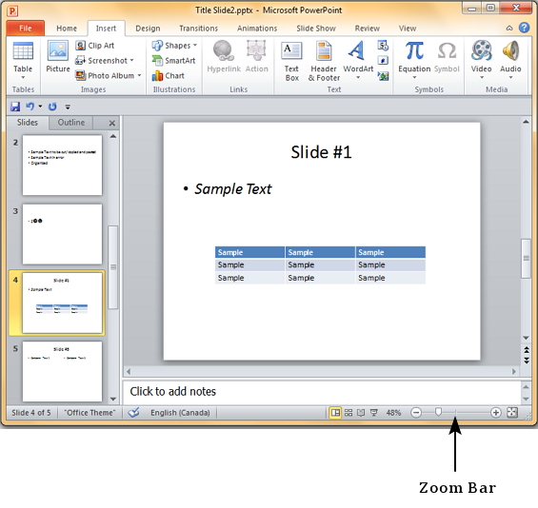
Task: Insert a Chart
Action: click(169, 75)
